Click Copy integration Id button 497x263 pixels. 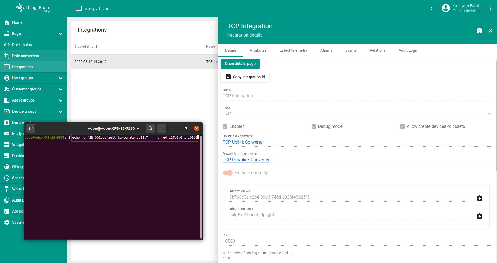point(245,77)
